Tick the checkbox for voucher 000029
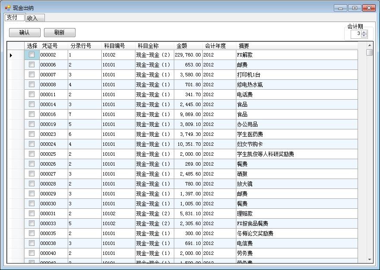 32,194
